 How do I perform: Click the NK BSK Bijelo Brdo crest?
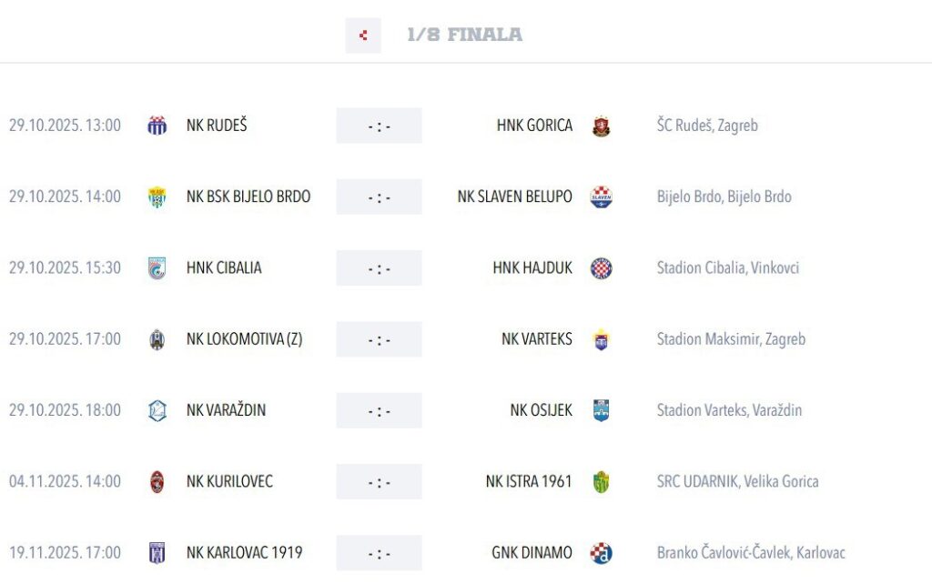(x=157, y=197)
